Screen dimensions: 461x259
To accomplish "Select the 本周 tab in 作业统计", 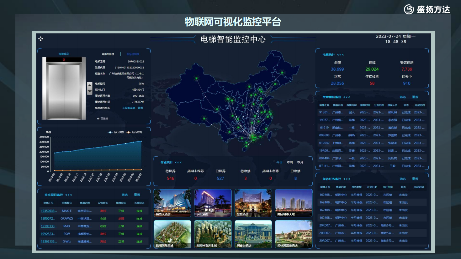I will point(290,162).
